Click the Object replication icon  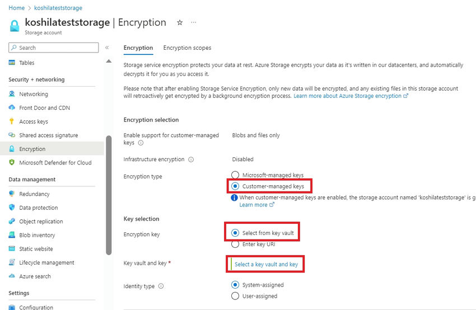[12, 221]
